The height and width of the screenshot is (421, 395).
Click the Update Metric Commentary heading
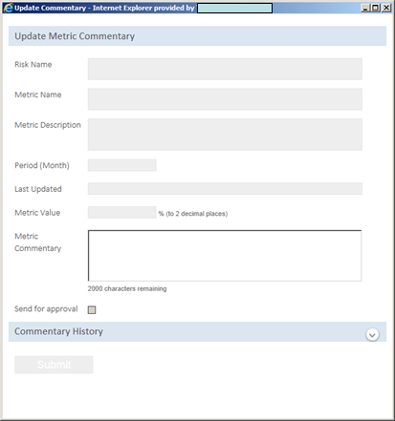(x=75, y=36)
